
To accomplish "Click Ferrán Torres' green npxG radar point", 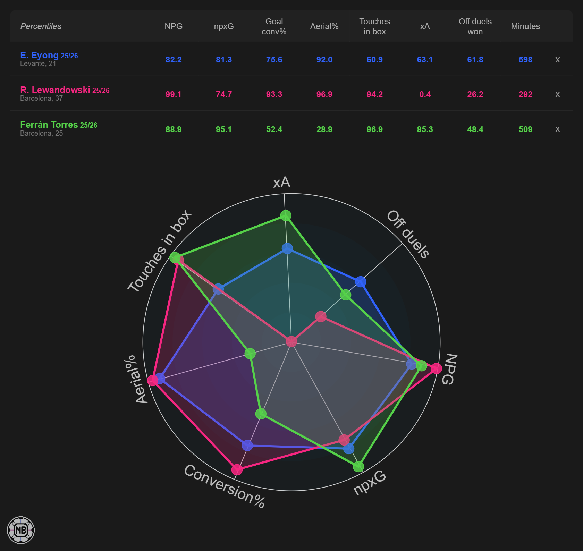I will (358, 466).
